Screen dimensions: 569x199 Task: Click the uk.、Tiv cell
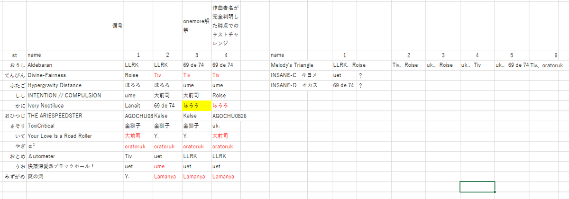click(x=477, y=65)
